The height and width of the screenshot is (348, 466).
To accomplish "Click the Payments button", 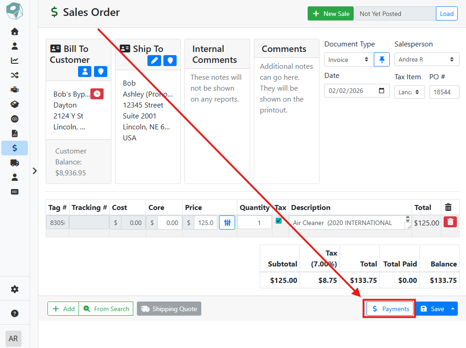I will 390,309.
